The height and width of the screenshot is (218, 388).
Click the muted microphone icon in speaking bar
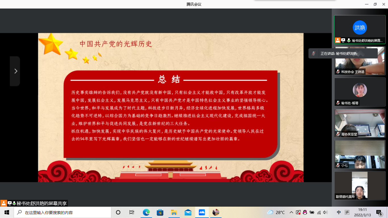(314, 53)
